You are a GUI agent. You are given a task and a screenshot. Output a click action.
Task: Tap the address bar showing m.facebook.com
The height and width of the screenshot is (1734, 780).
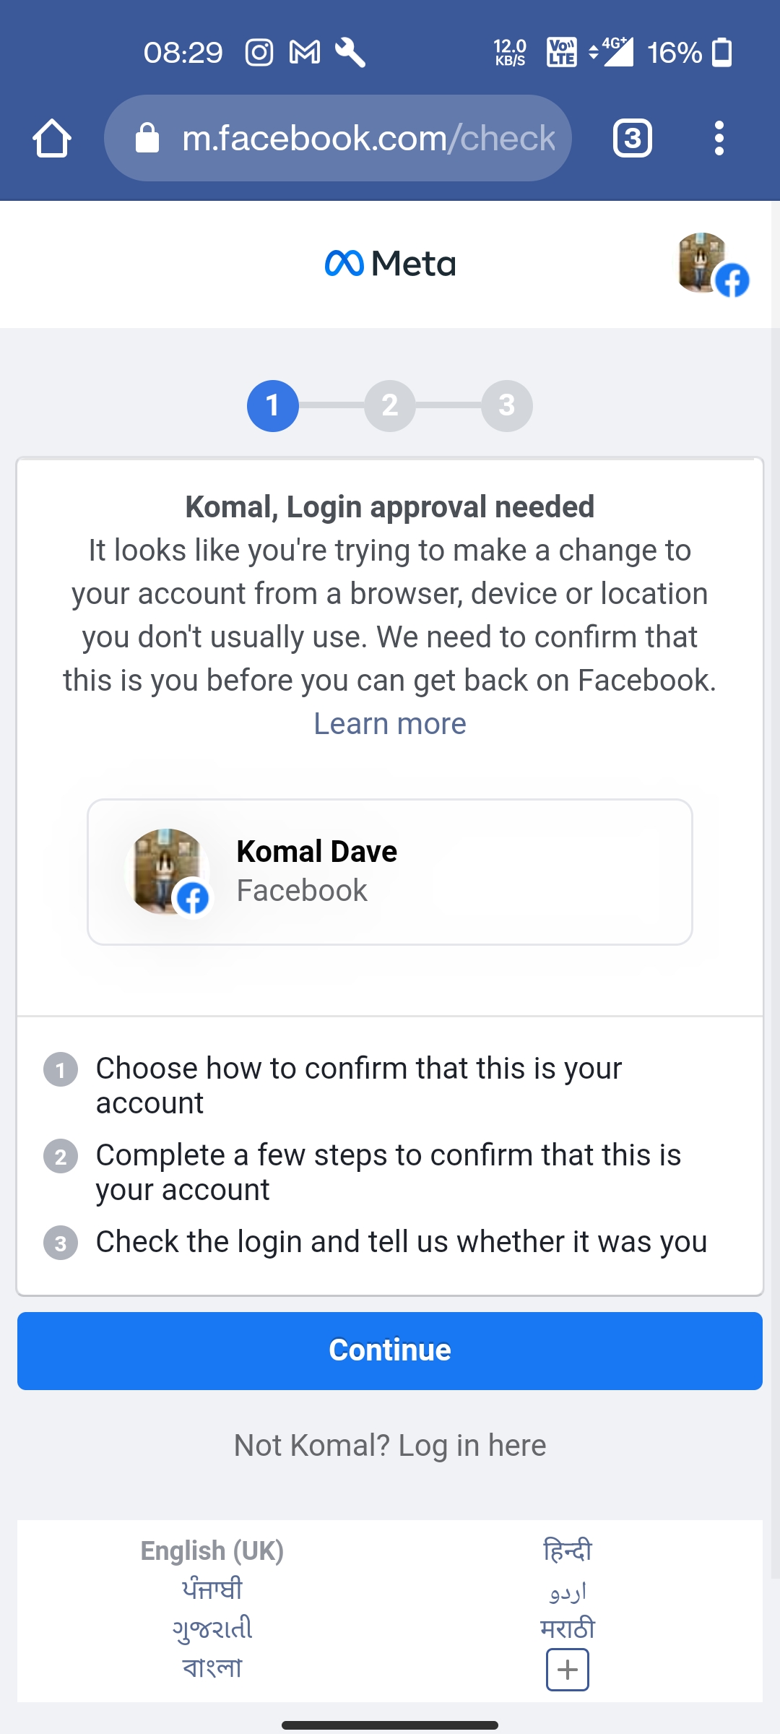[361, 138]
